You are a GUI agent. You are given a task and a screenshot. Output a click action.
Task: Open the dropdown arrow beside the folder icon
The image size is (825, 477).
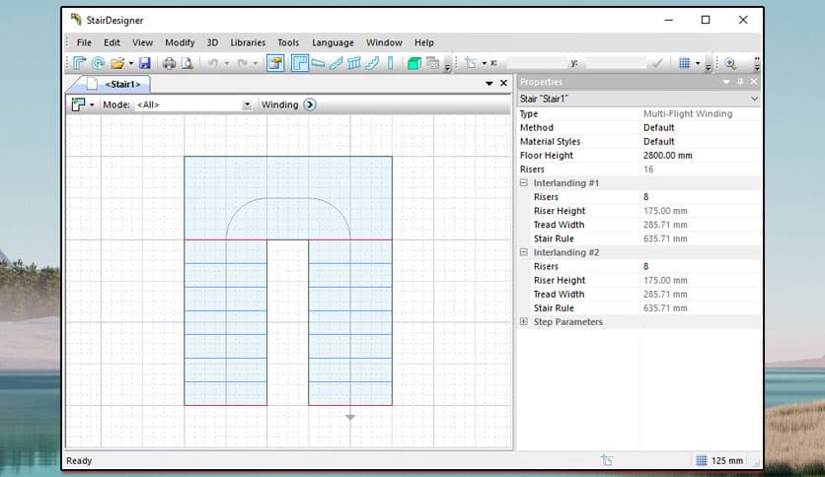click(x=131, y=63)
